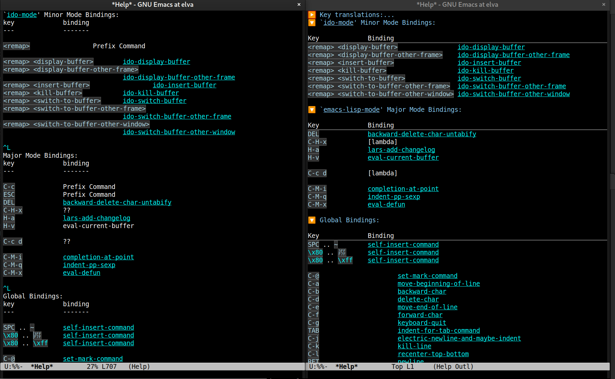Open ido-kill-buffer link in left window
This screenshot has height=379, width=615.
tap(151, 93)
